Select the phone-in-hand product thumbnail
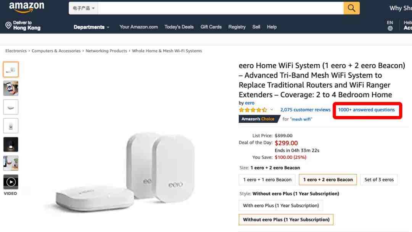 (11, 88)
